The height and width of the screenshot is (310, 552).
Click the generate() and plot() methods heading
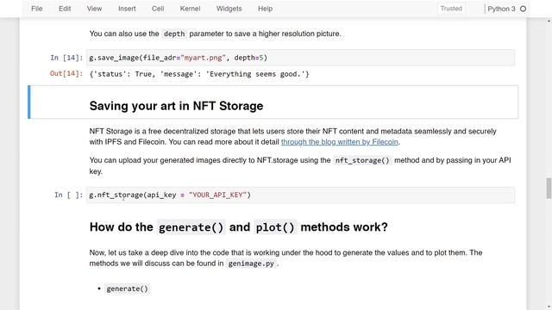(x=238, y=227)
